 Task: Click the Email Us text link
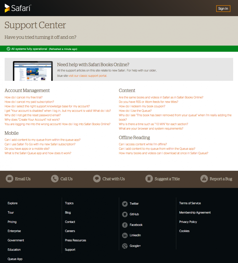point(23,179)
